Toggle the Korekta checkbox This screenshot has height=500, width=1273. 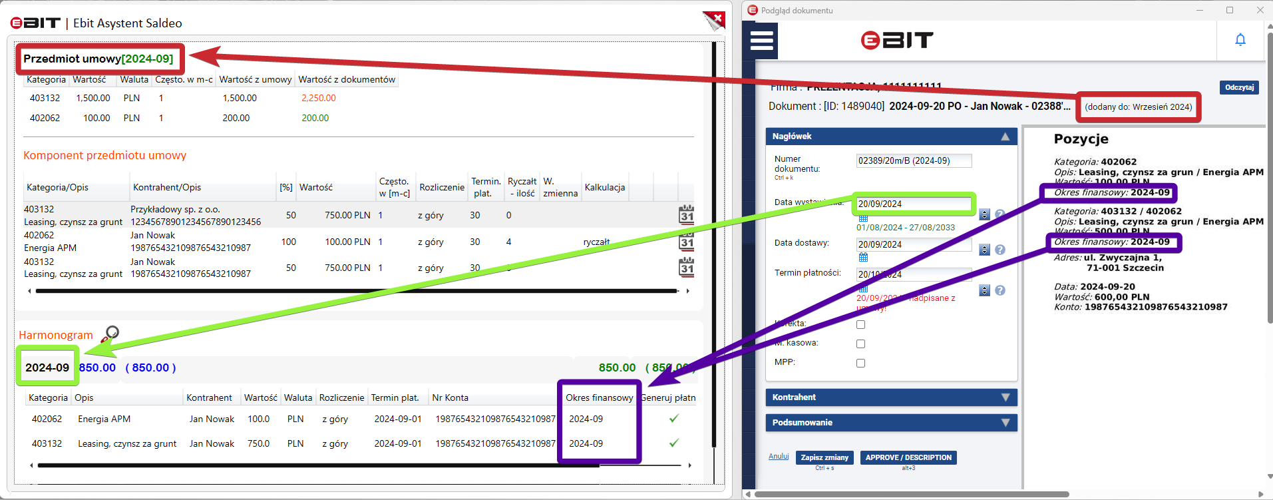pyautogui.click(x=860, y=324)
